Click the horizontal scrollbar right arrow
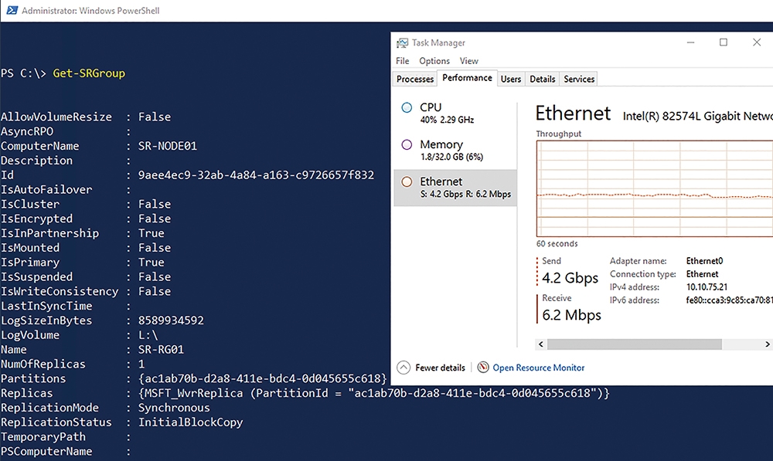 coord(767,344)
